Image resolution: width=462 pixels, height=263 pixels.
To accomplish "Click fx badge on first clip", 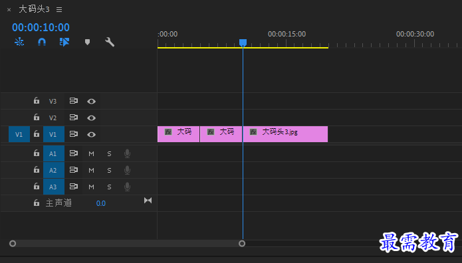I will coord(168,131).
